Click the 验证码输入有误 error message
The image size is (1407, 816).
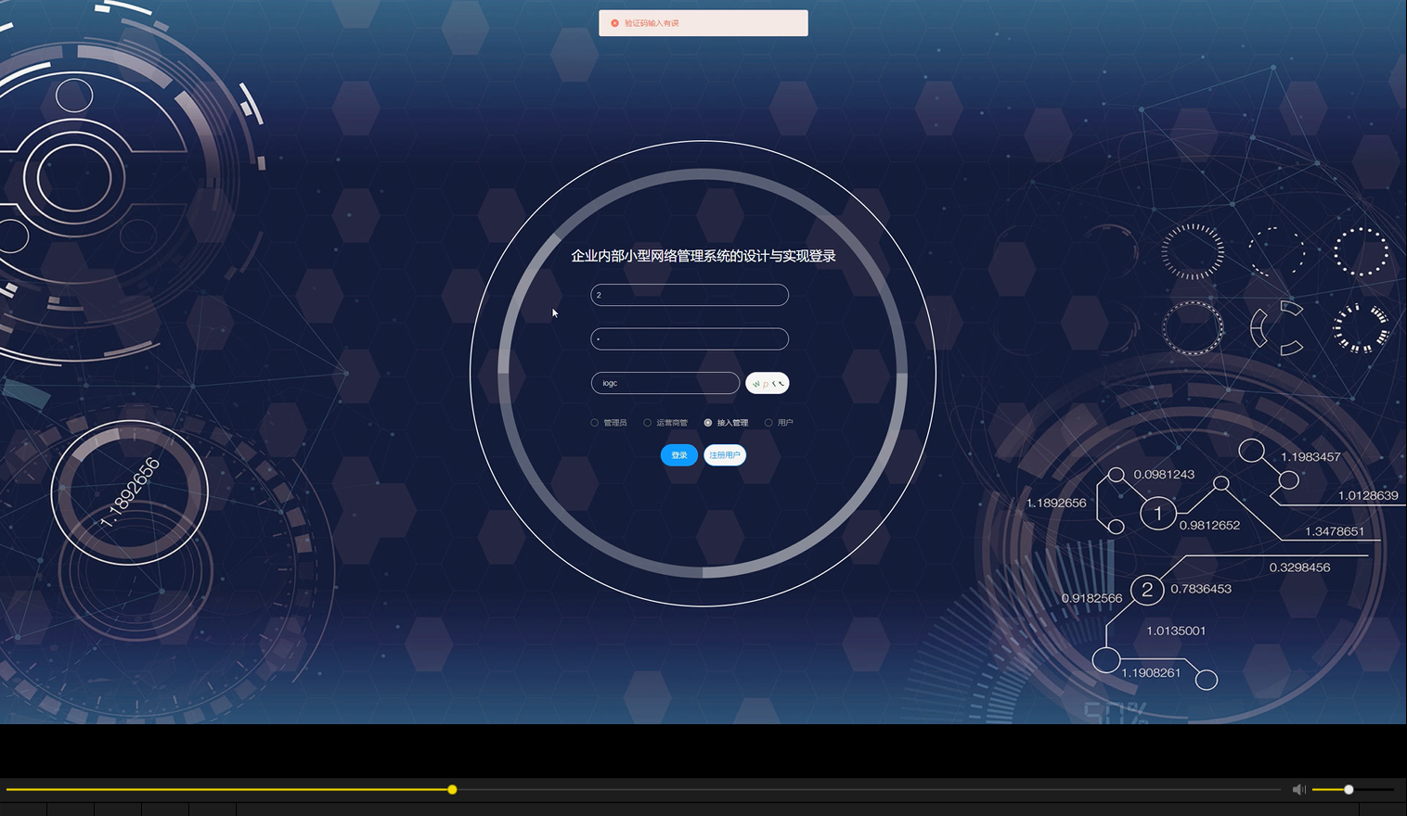(x=652, y=23)
